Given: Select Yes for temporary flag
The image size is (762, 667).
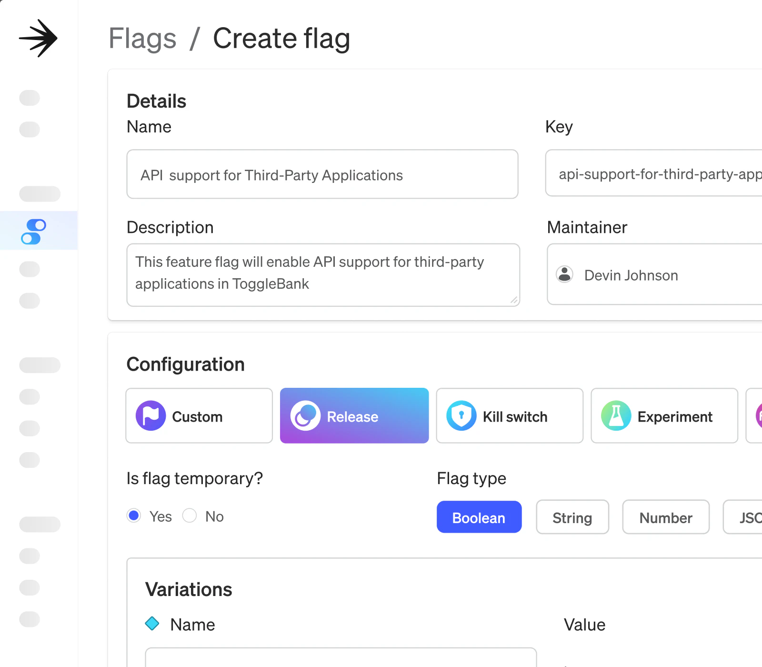Looking at the screenshot, I should click(134, 515).
